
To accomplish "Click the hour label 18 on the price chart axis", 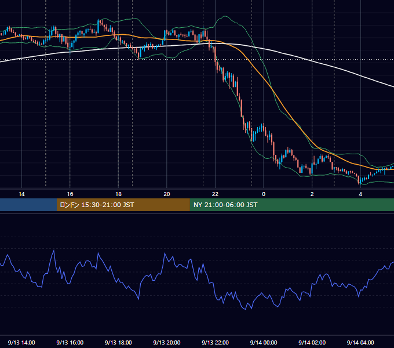I will [x=118, y=194].
